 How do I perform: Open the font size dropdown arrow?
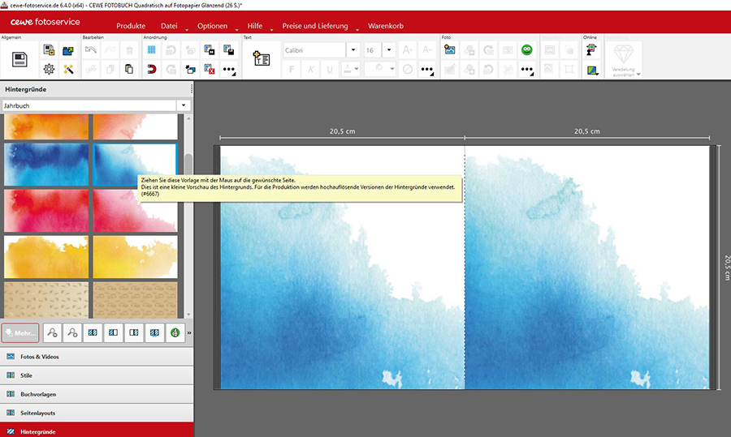pos(389,50)
